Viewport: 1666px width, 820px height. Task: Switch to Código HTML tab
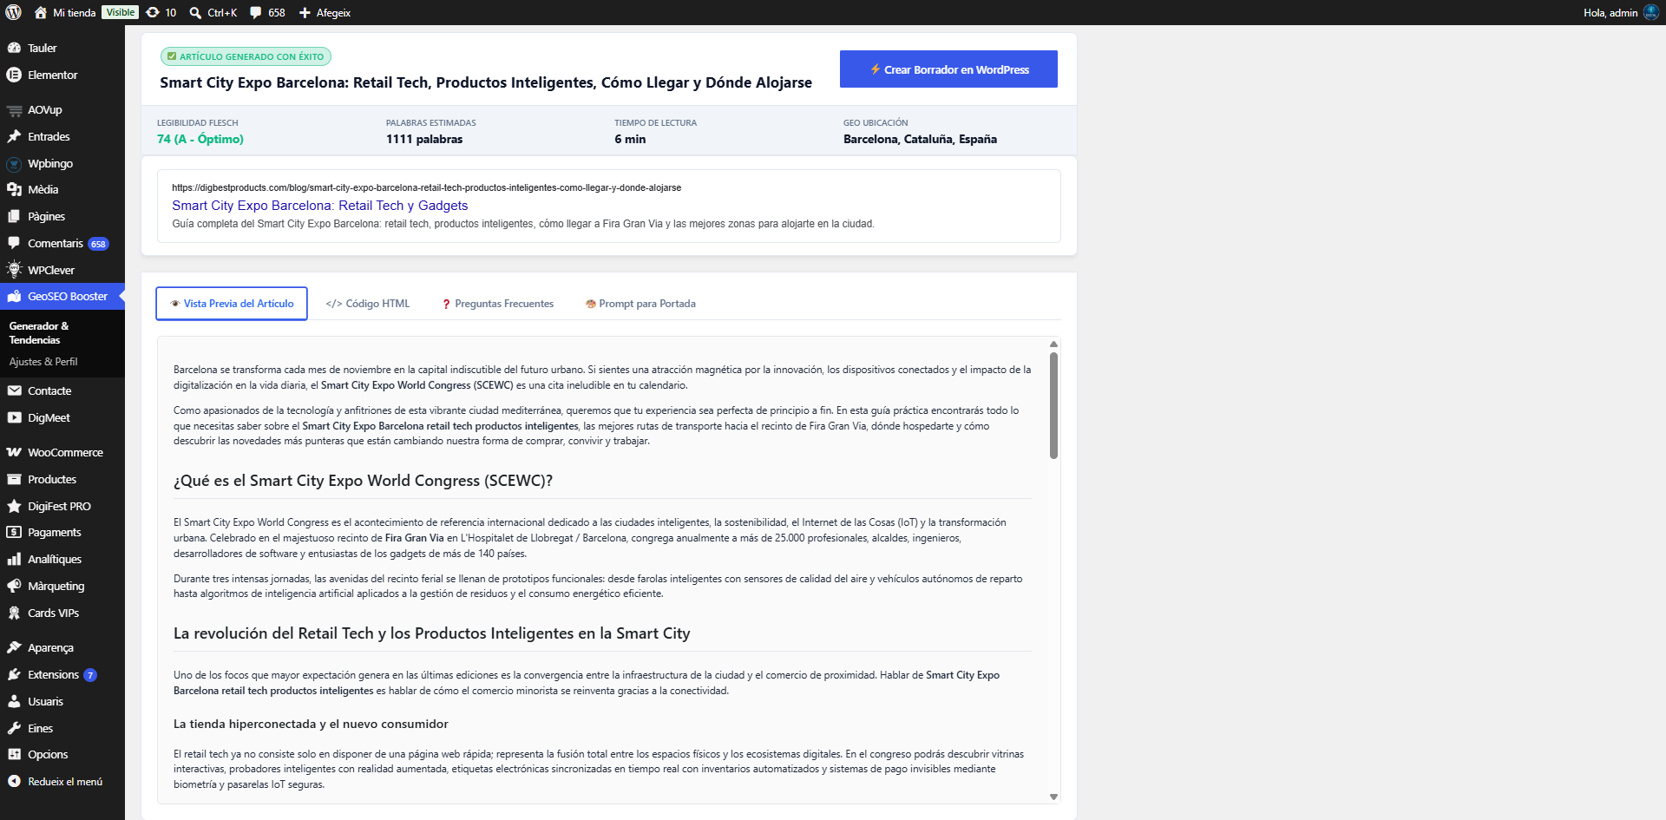pos(368,304)
